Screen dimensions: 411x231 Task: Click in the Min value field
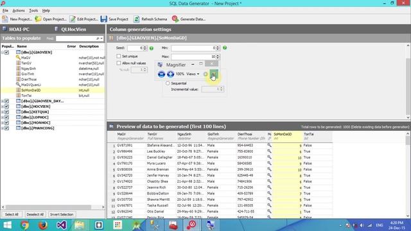click(x=193, y=48)
